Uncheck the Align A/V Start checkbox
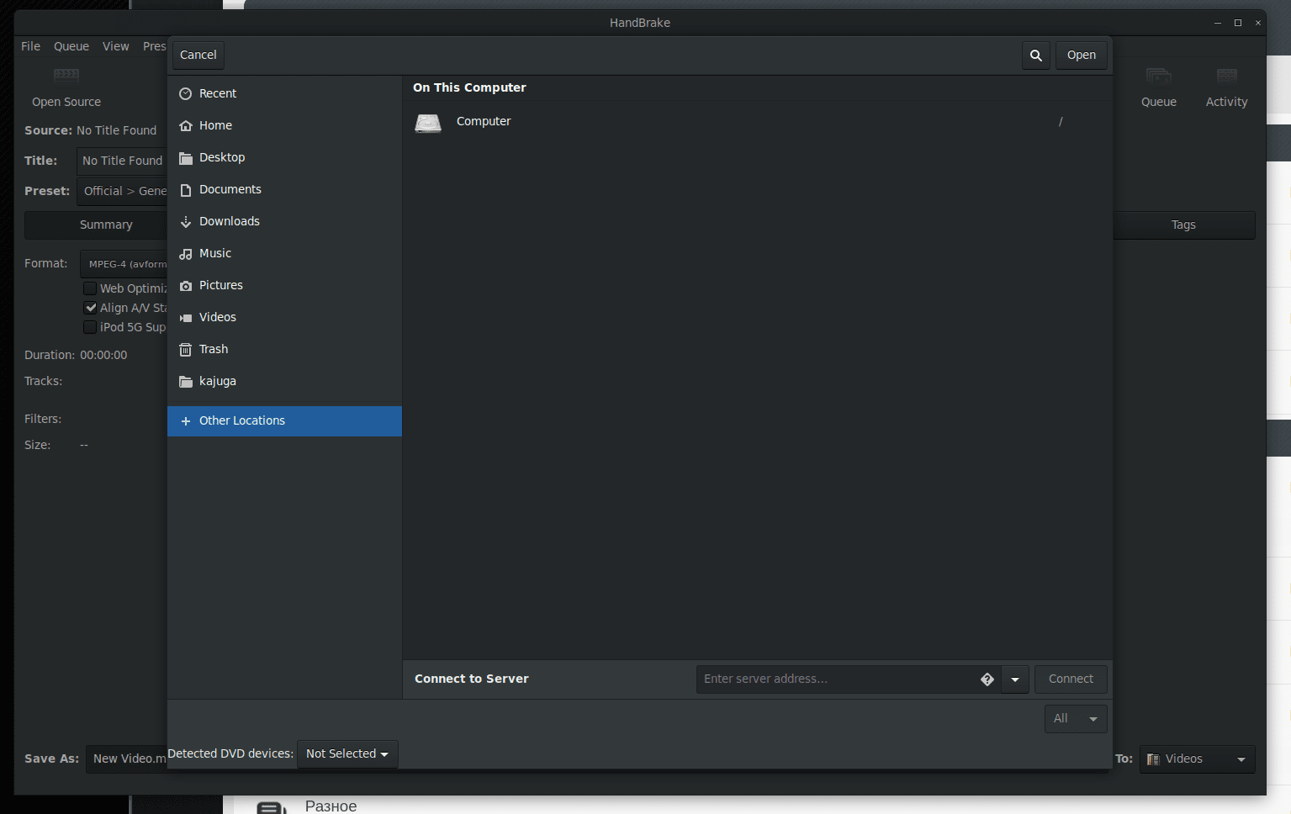This screenshot has height=814, width=1291. tap(90, 308)
